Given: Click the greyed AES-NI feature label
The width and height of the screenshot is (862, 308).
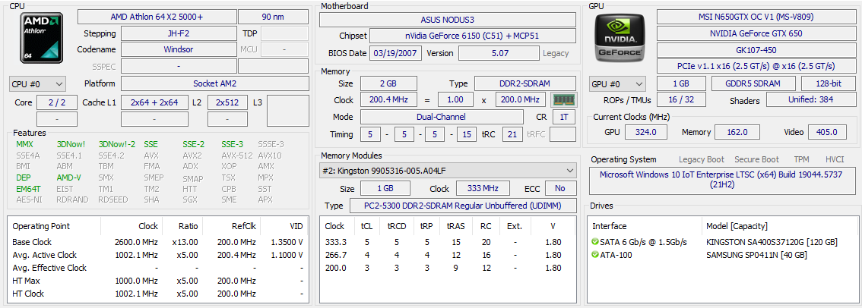Looking at the screenshot, I should pos(29,200).
